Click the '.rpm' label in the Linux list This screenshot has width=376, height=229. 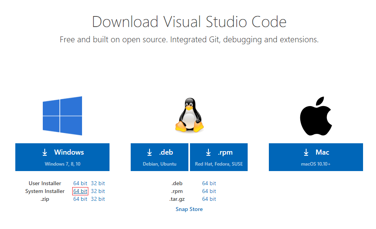[177, 191]
